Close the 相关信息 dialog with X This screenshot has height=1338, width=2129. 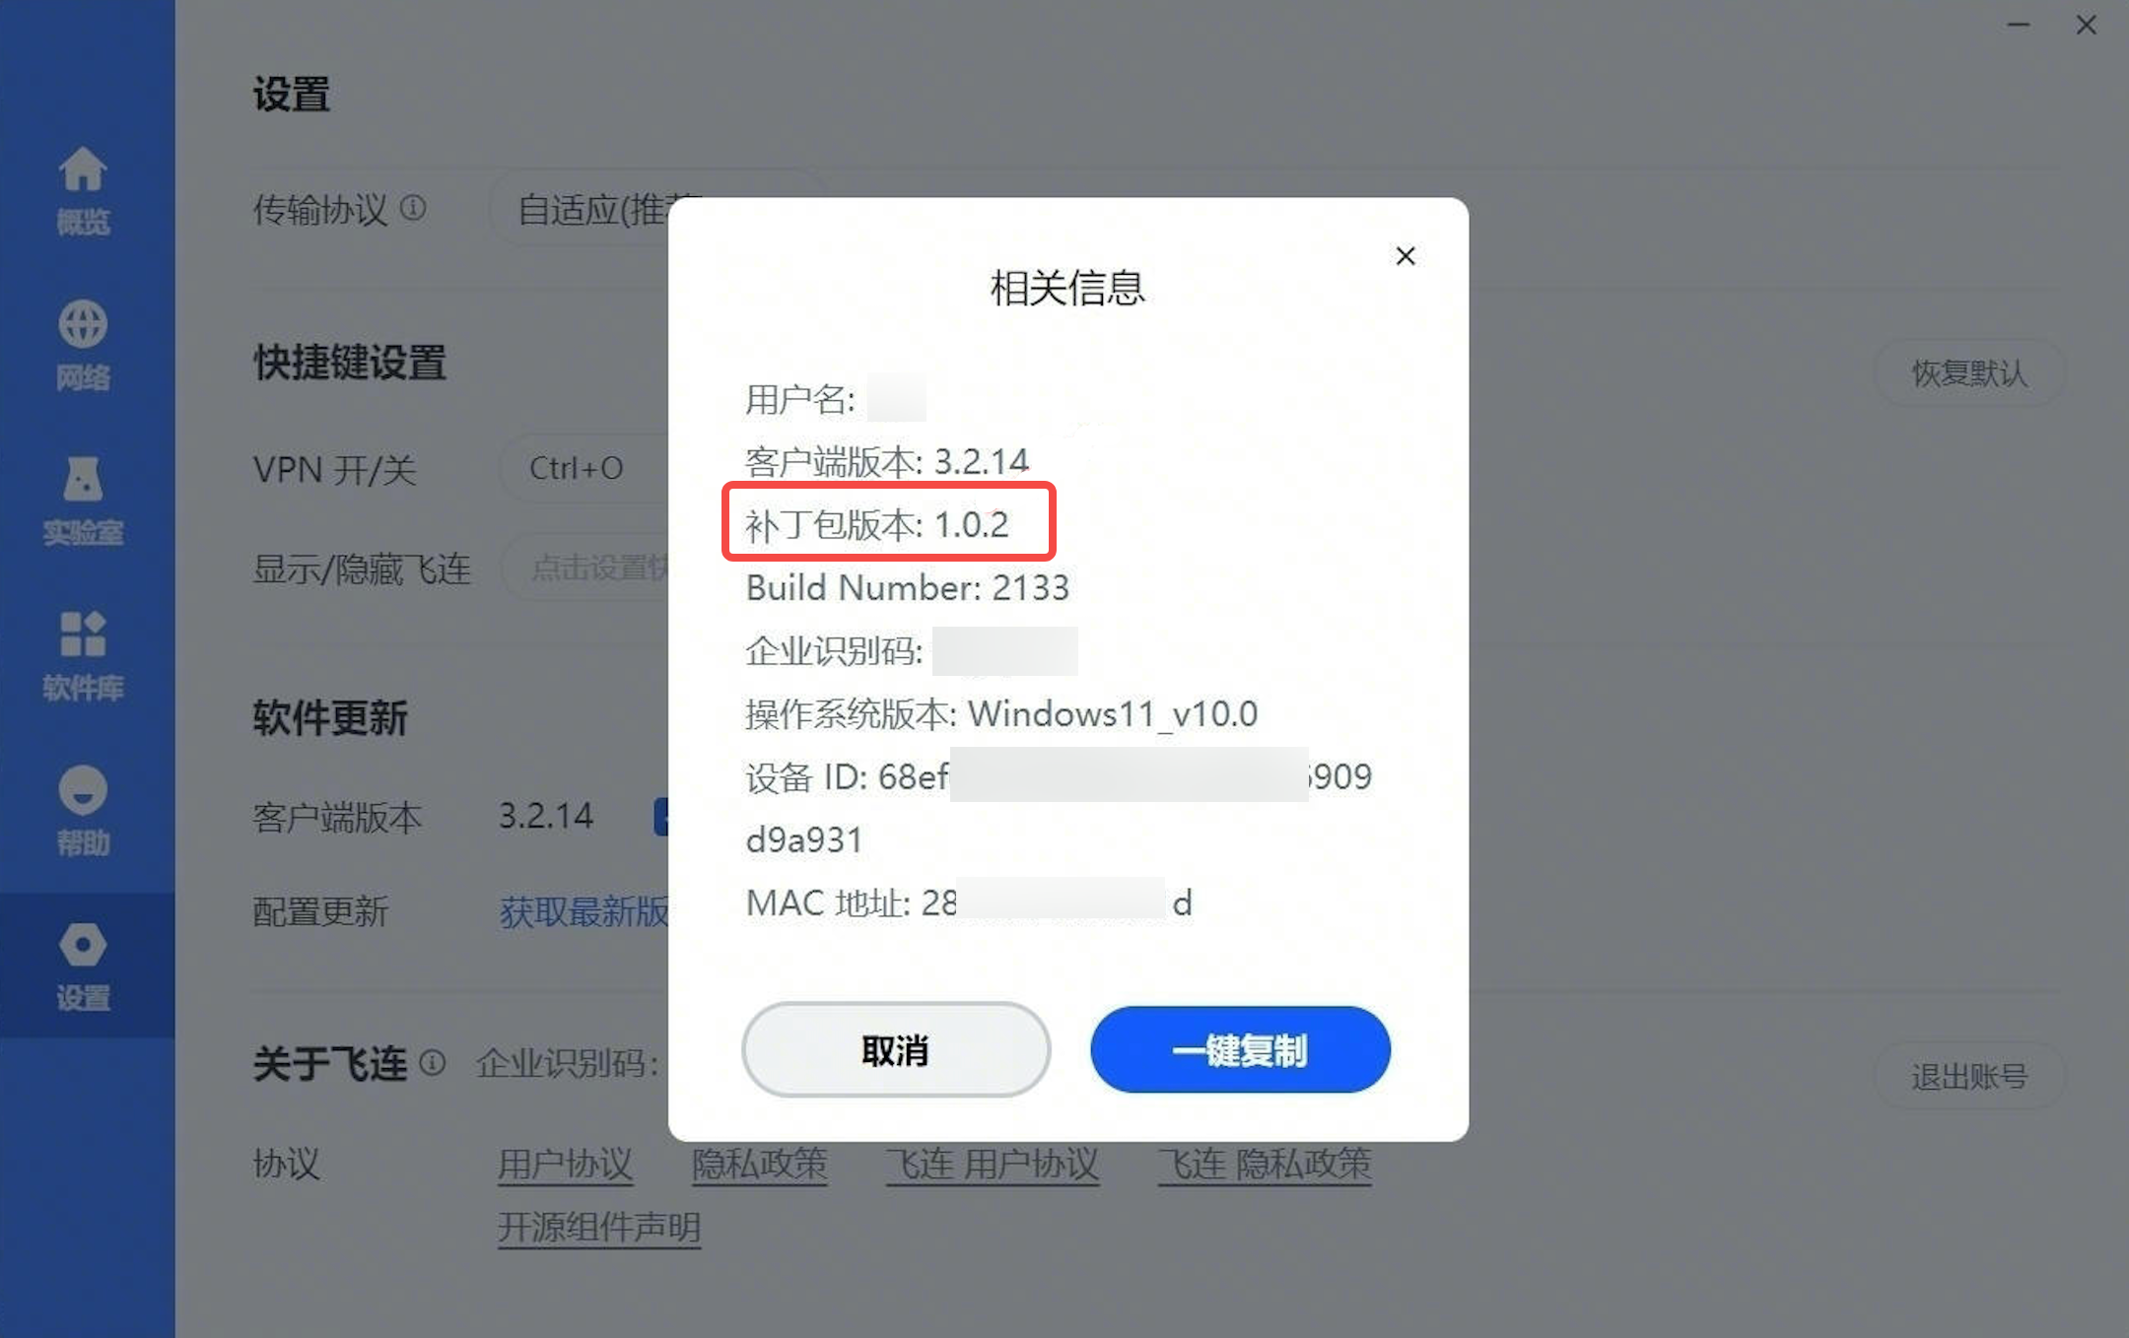(x=1406, y=256)
